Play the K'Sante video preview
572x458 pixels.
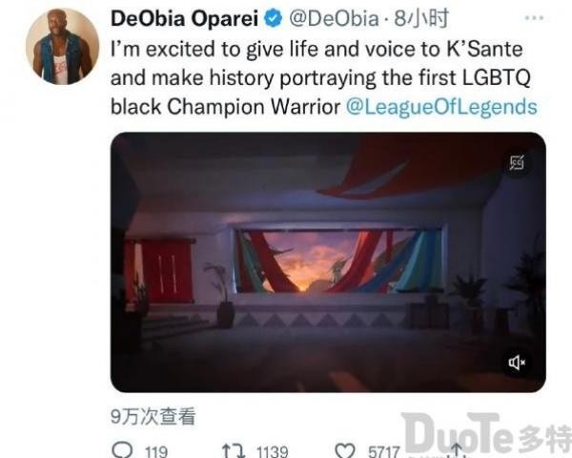[328, 262]
